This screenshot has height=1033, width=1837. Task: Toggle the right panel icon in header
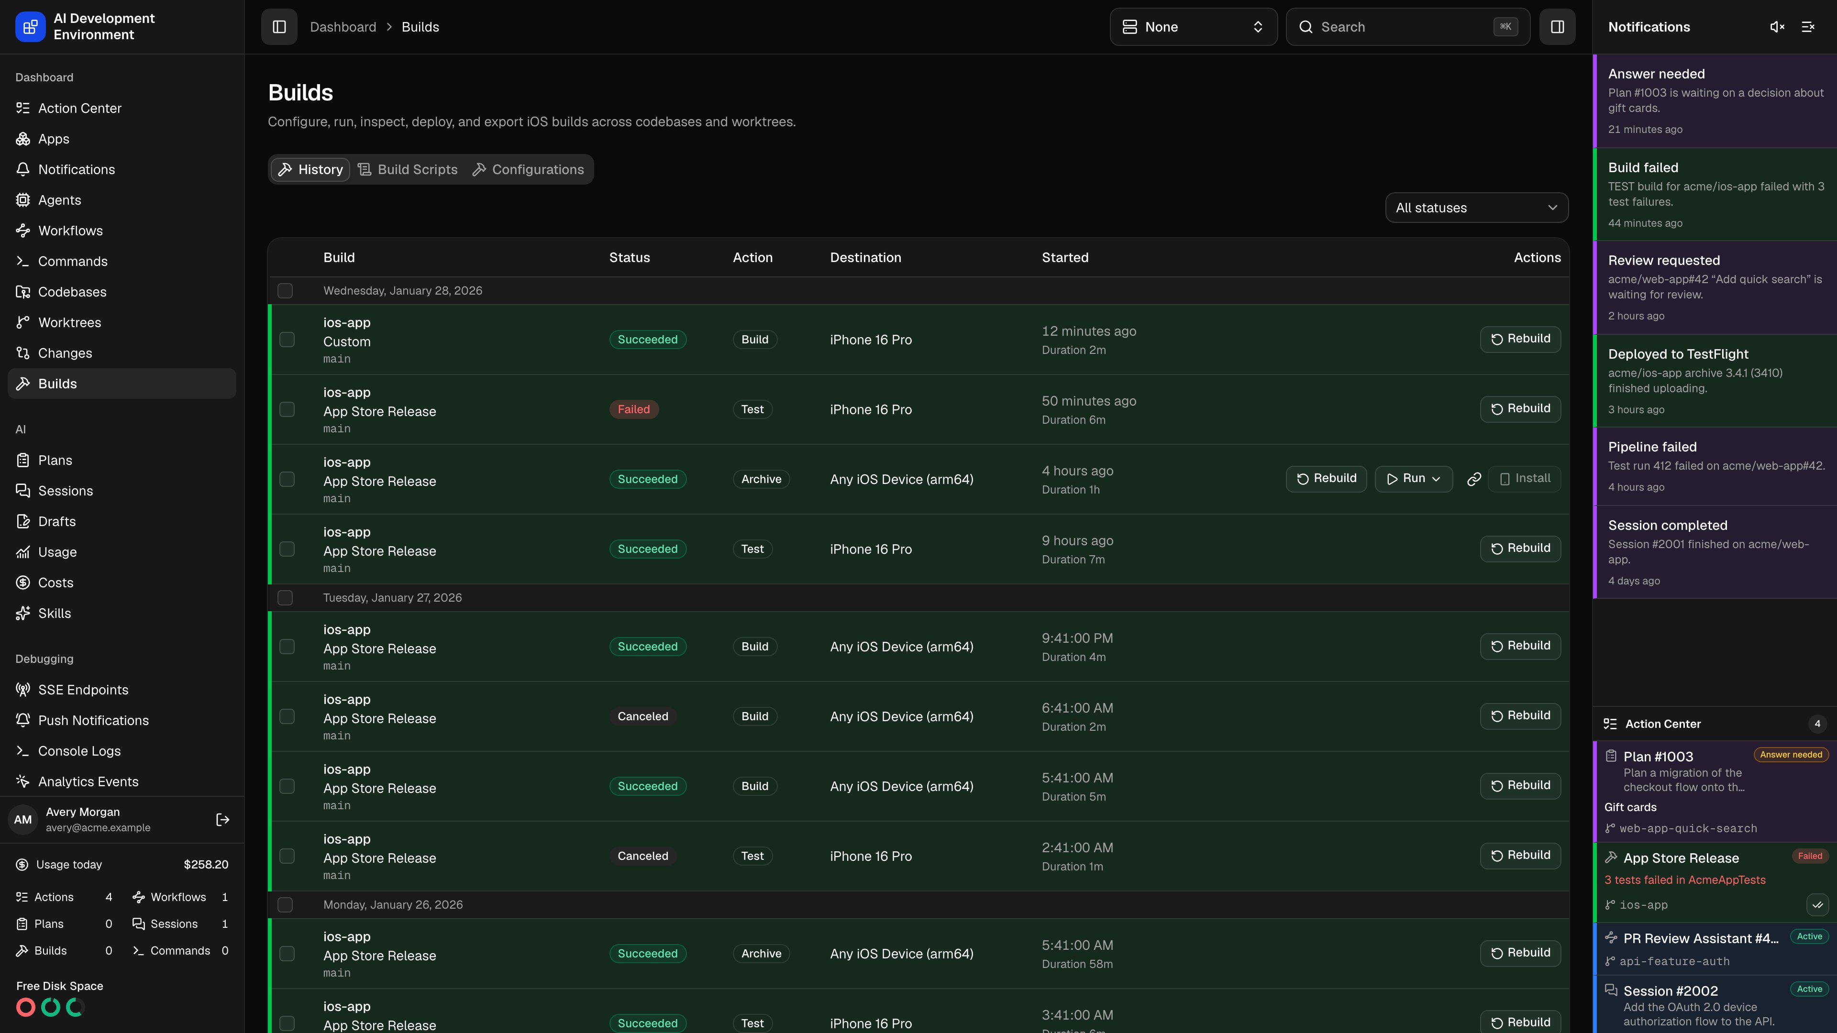click(x=1557, y=27)
